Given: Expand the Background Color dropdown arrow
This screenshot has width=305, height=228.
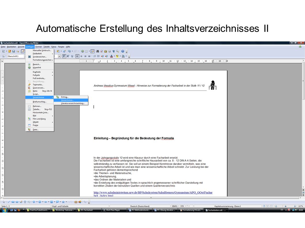Looking at the screenshot, I should click(x=126, y=56).
